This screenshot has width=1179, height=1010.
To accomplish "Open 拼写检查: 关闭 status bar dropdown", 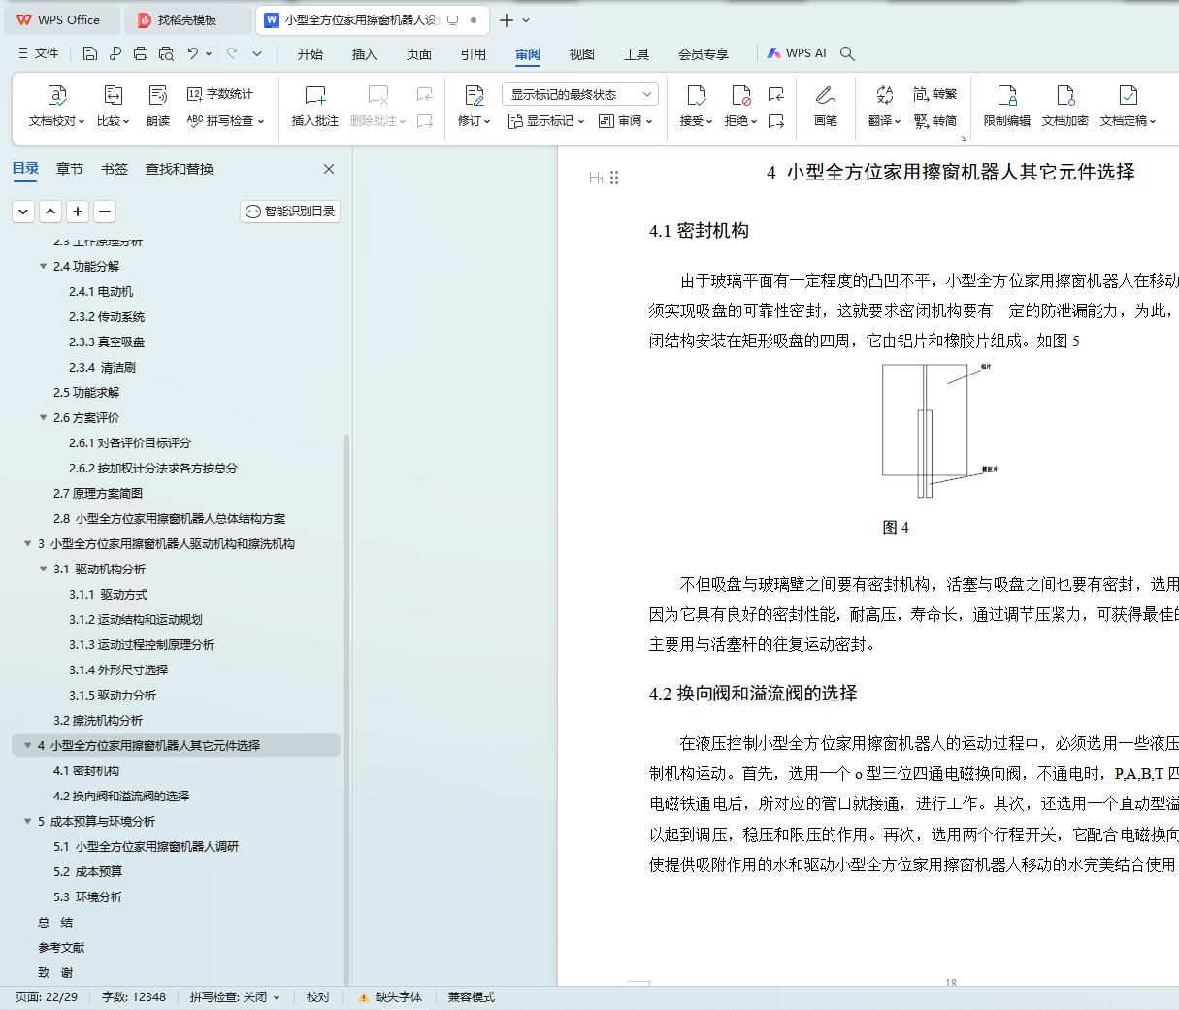I will click(235, 997).
